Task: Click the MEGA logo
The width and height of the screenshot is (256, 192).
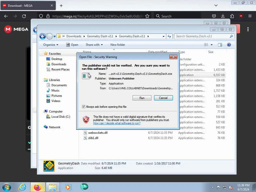Action: tap(16, 29)
